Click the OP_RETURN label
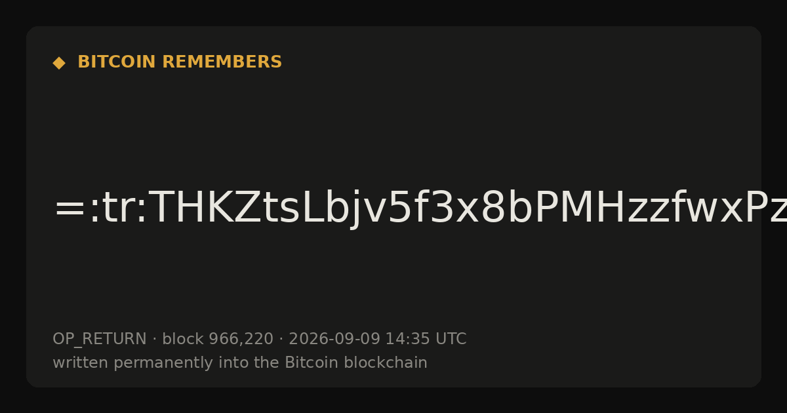Screen dimensions: 787x413 coord(99,340)
